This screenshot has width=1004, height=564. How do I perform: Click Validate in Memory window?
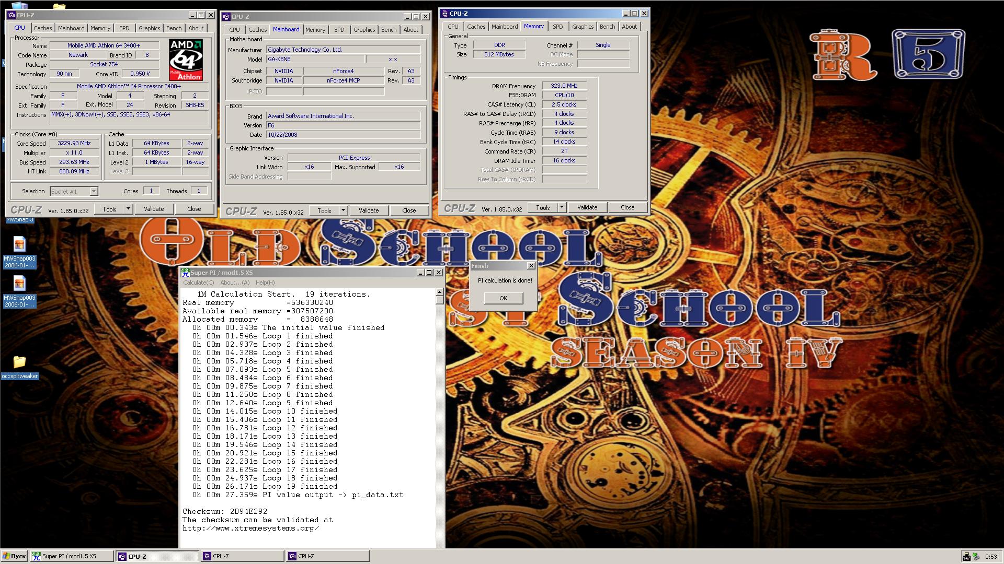pos(587,207)
